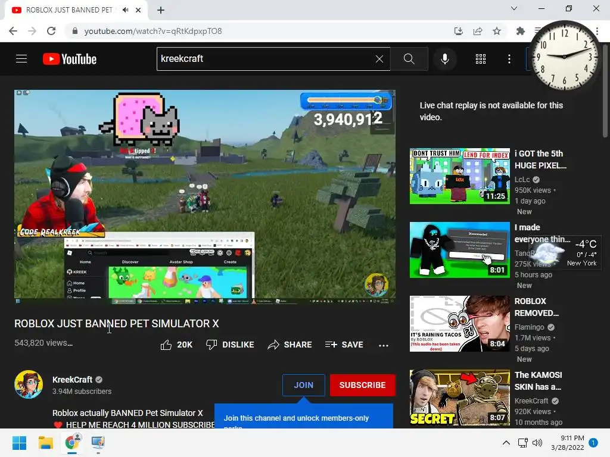Save video to a playlist
This screenshot has width=610, height=457.
click(x=344, y=345)
